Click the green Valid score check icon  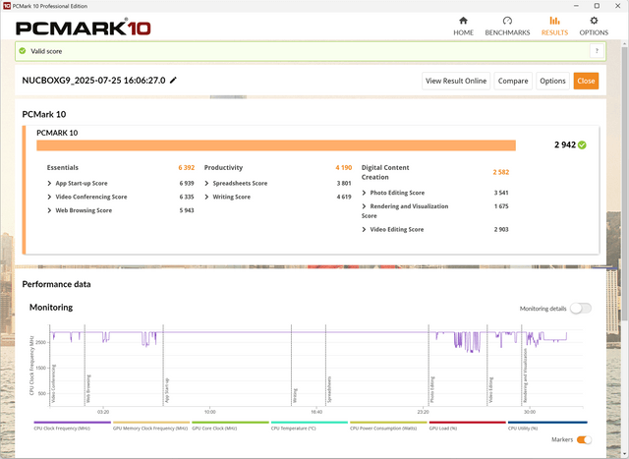[23, 51]
